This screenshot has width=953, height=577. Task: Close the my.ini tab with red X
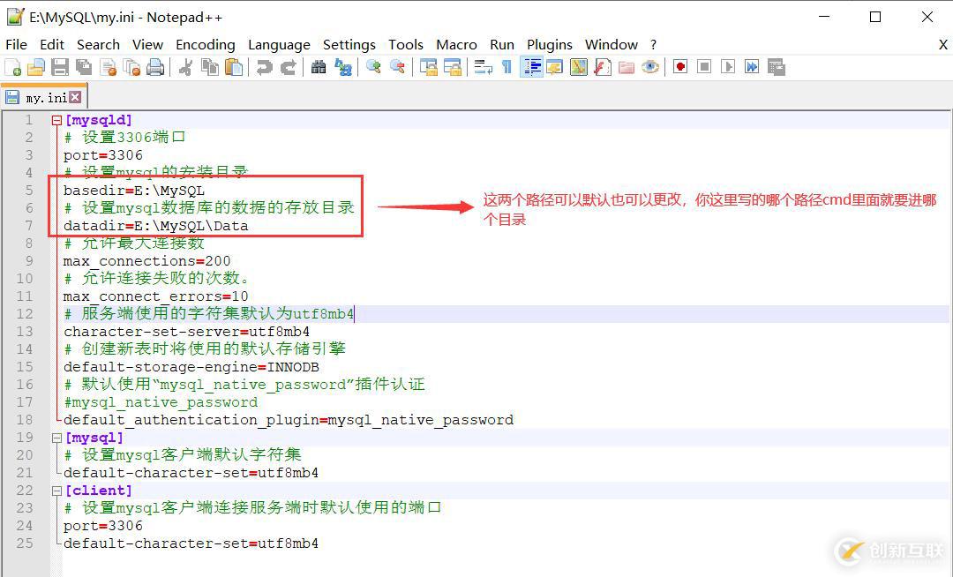coord(75,97)
